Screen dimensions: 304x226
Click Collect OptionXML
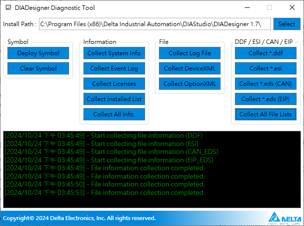[190, 84]
